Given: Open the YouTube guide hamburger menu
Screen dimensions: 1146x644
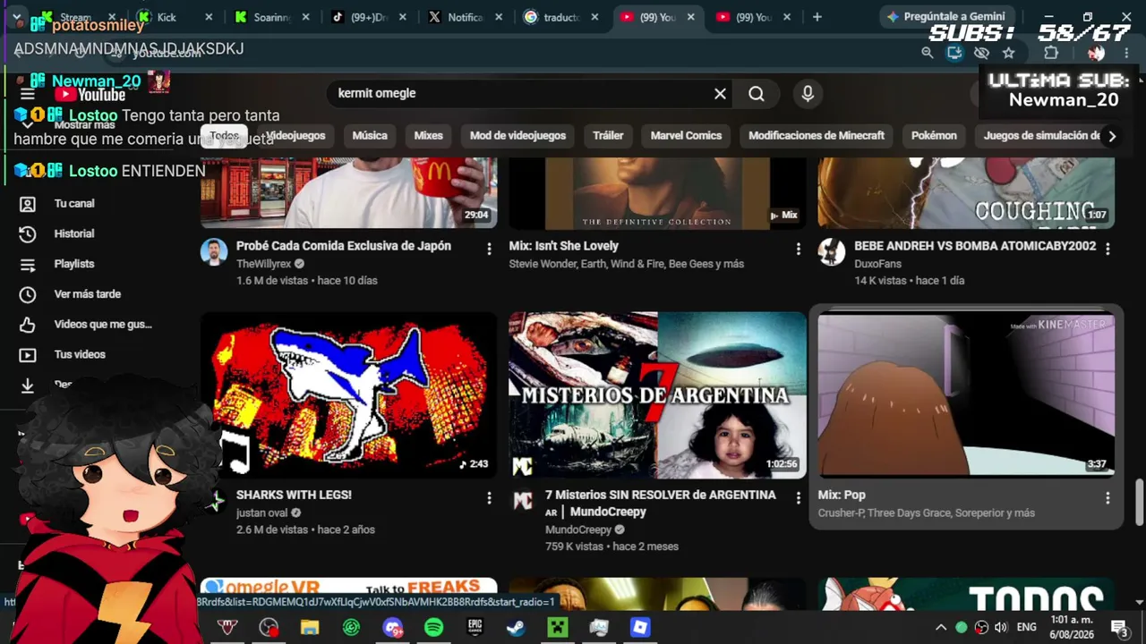Looking at the screenshot, I should pos(28,94).
